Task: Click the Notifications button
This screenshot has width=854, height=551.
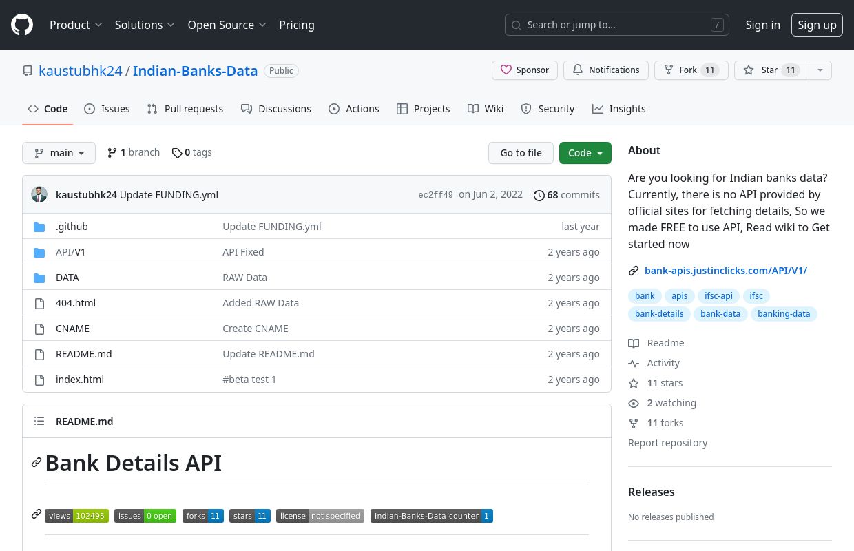Action: pos(606,70)
